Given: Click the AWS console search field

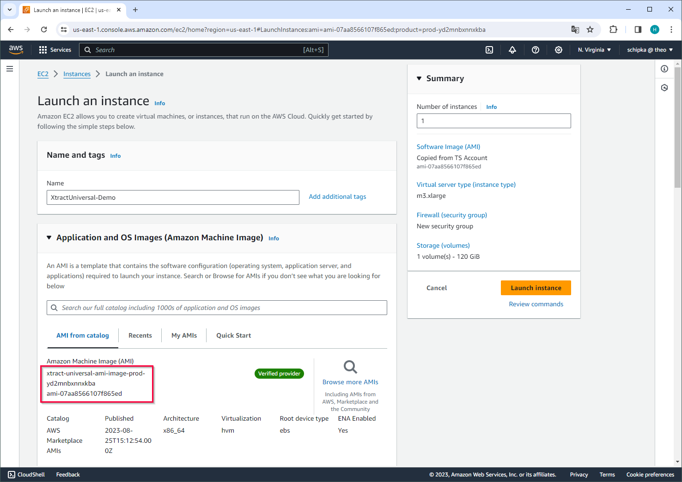Looking at the screenshot, I should point(204,50).
